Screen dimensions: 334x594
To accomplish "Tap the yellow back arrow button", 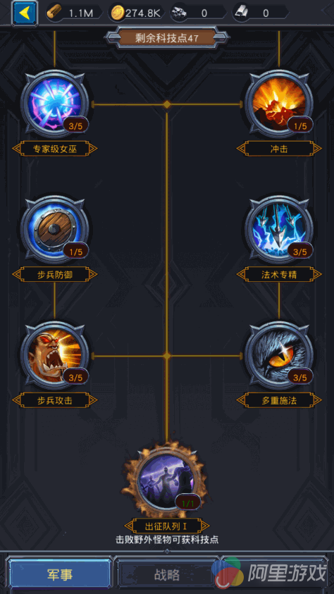I will click(x=25, y=13).
